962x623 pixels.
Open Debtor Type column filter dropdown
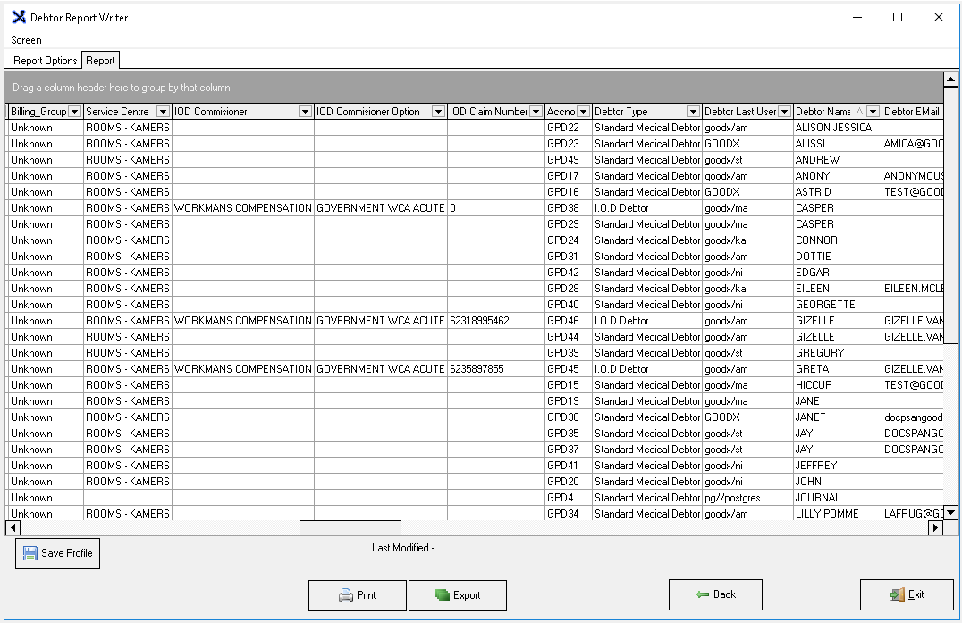693,112
